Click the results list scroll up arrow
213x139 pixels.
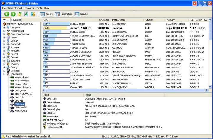(210, 20)
